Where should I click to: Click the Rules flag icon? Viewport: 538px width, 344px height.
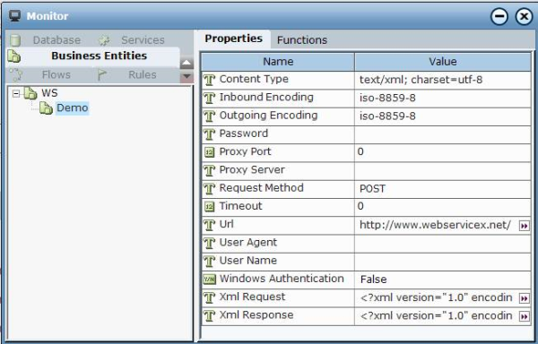coord(102,74)
